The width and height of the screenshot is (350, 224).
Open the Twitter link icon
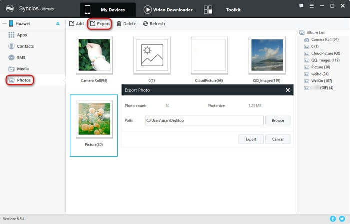pyautogui.click(x=342, y=219)
